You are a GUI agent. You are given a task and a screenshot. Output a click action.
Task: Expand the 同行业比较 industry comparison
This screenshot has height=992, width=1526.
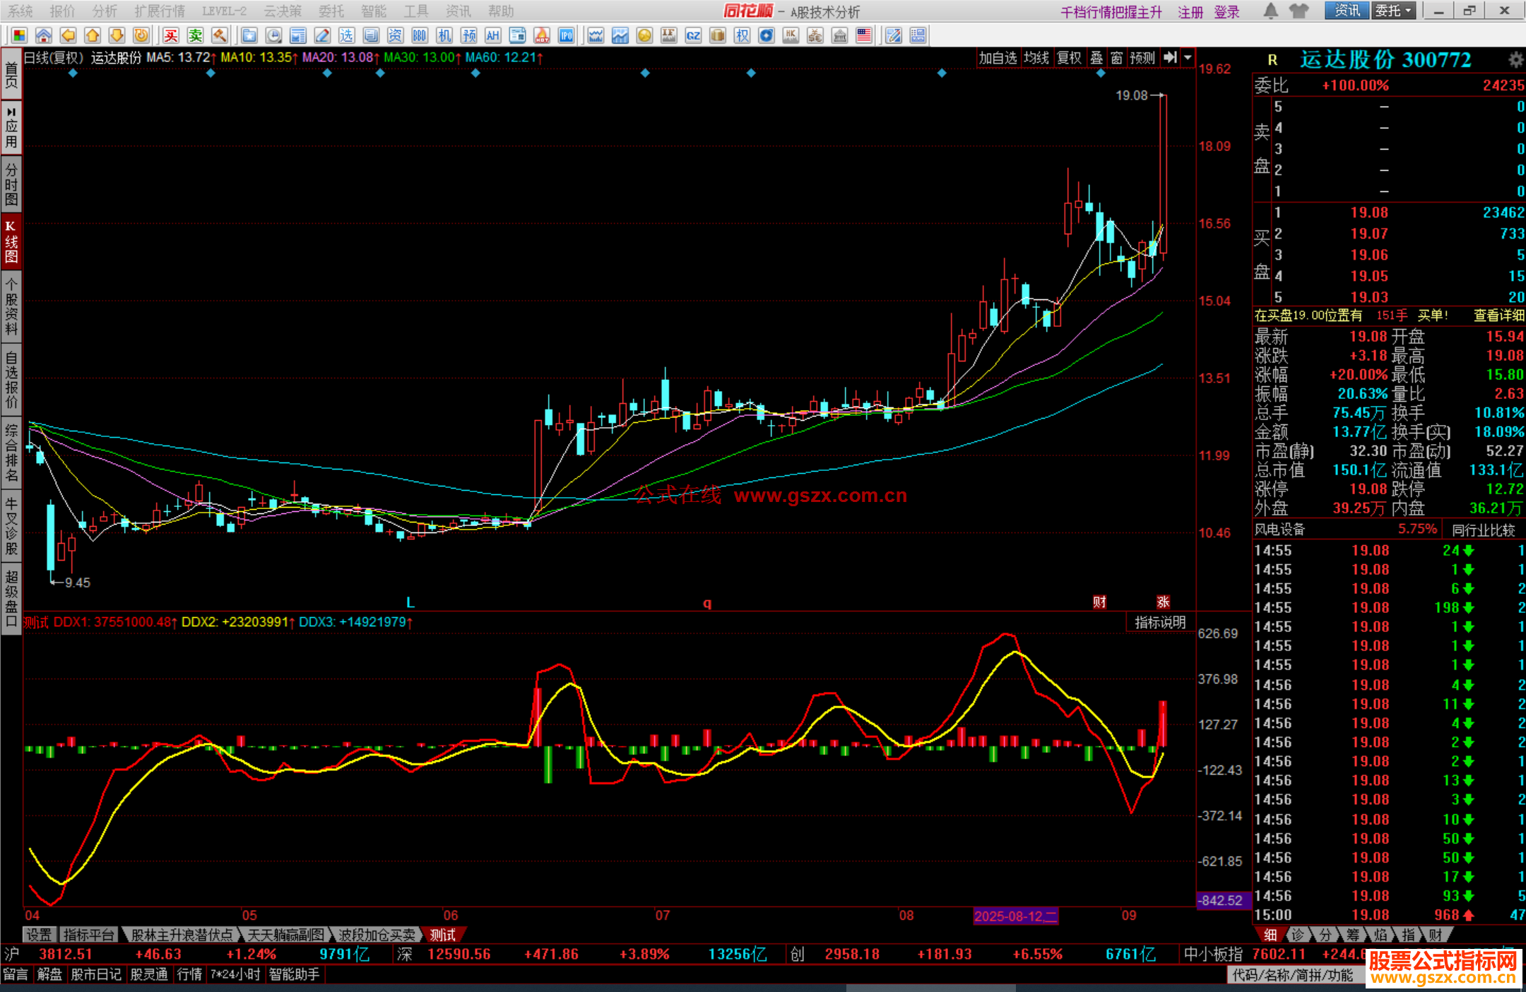(1484, 530)
